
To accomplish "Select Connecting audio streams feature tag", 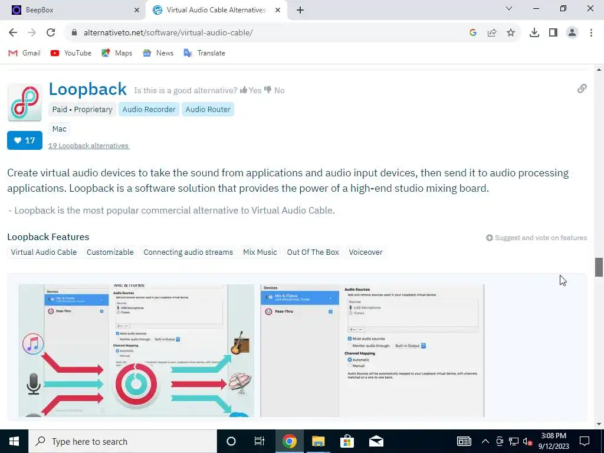I will click(x=188, y=252).
